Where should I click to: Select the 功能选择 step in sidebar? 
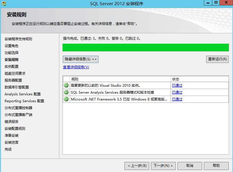point(12,53)
